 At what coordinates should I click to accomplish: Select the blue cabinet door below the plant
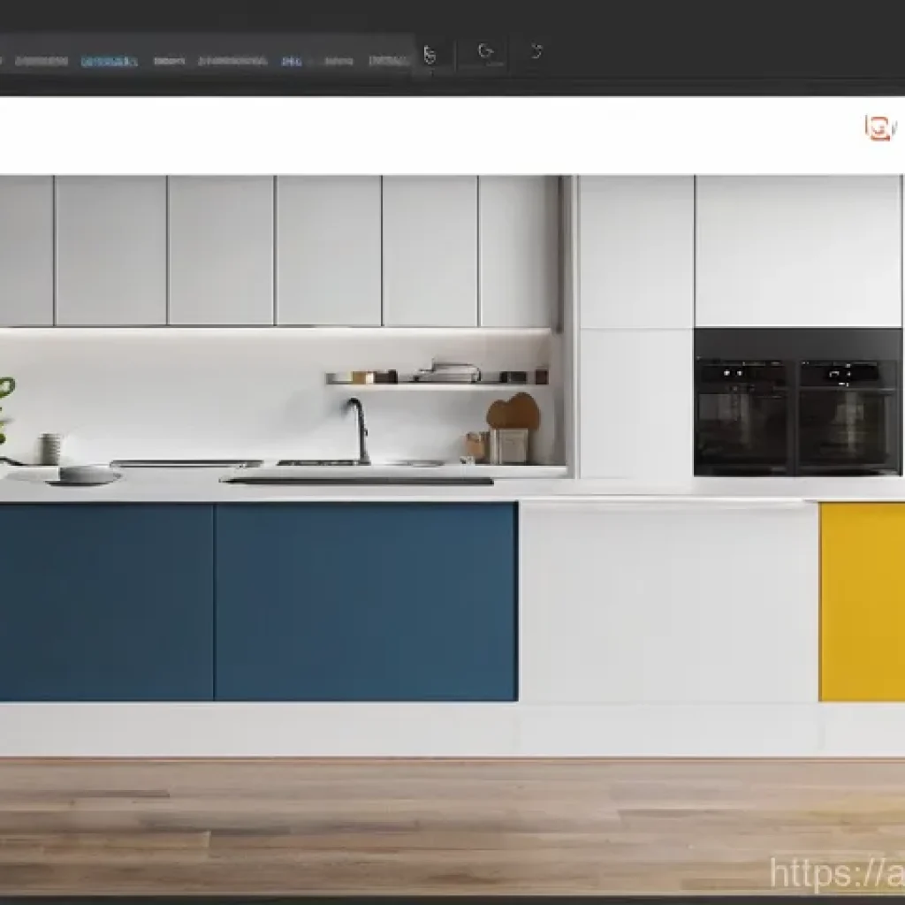tap(104, 601)
